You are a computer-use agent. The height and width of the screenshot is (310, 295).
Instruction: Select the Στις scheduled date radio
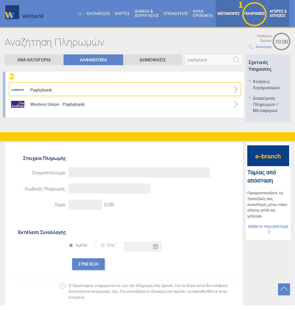pyautogui.click(x=103, y=245)
